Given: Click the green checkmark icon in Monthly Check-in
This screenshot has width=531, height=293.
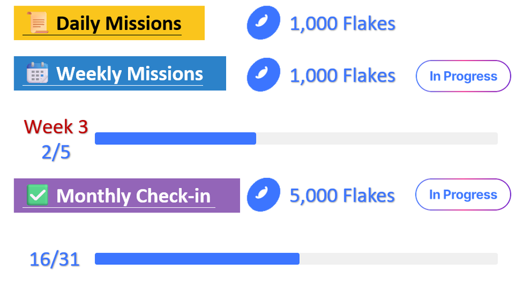Looking at the screenshot, I should (37, 195).
